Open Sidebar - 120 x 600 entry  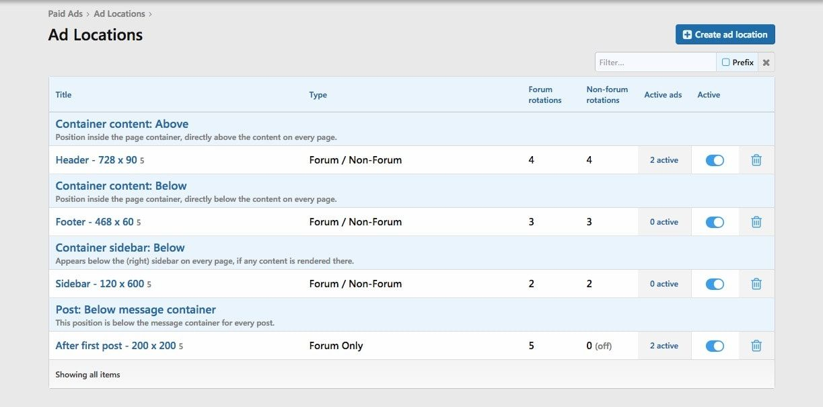[x=100, y=284]
